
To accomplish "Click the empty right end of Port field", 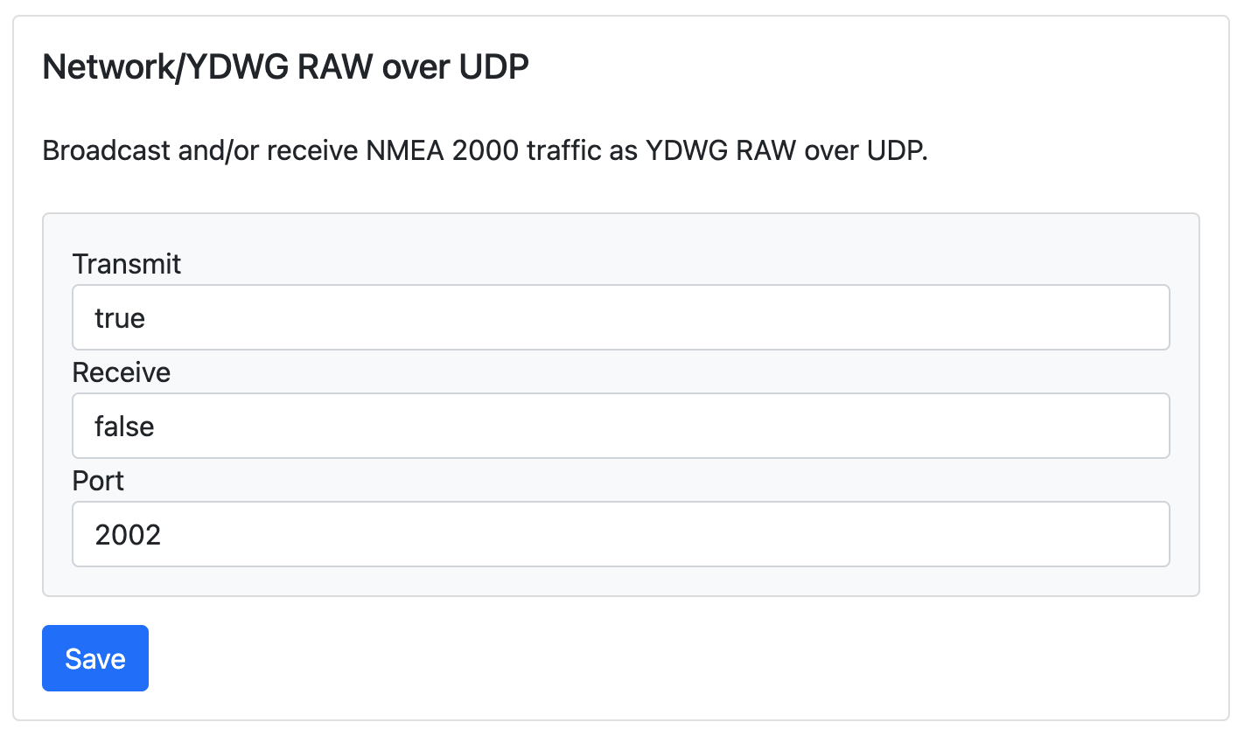I will pos(1120,534).
